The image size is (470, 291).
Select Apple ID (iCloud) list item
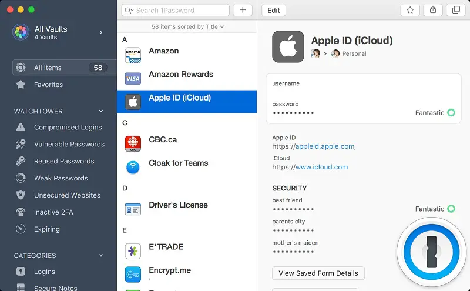187,102
